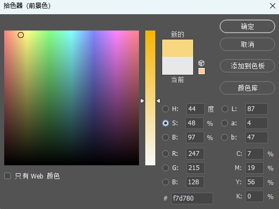Click the left slider arrow handle
Viewport: 279px width, 209px height.
pyautogui.click(x=142, y=101)
